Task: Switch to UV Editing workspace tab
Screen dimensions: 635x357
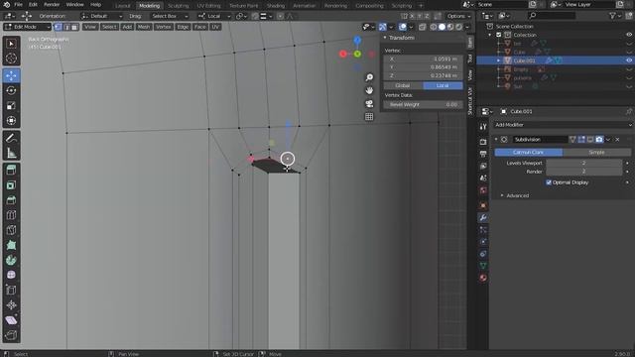Action: pyautogui.click(x=208, y=6)
